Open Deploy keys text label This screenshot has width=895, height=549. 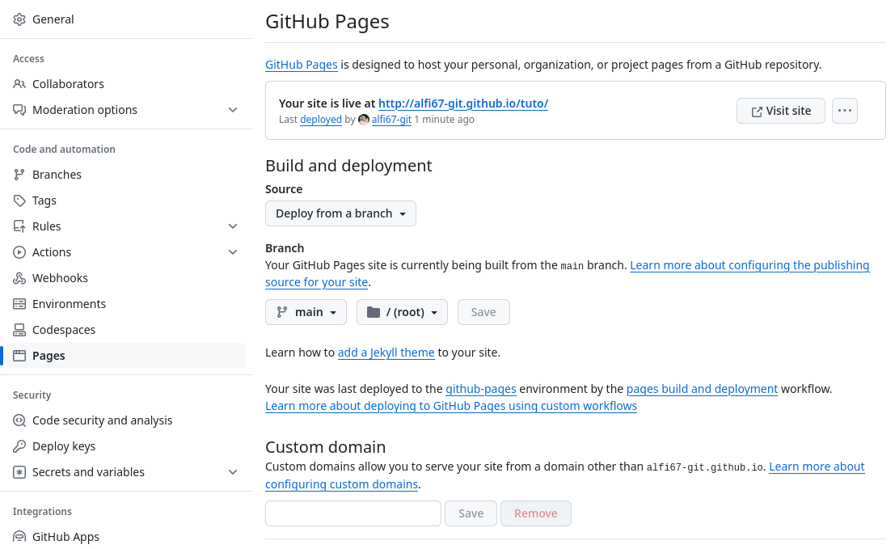[64, 446]
